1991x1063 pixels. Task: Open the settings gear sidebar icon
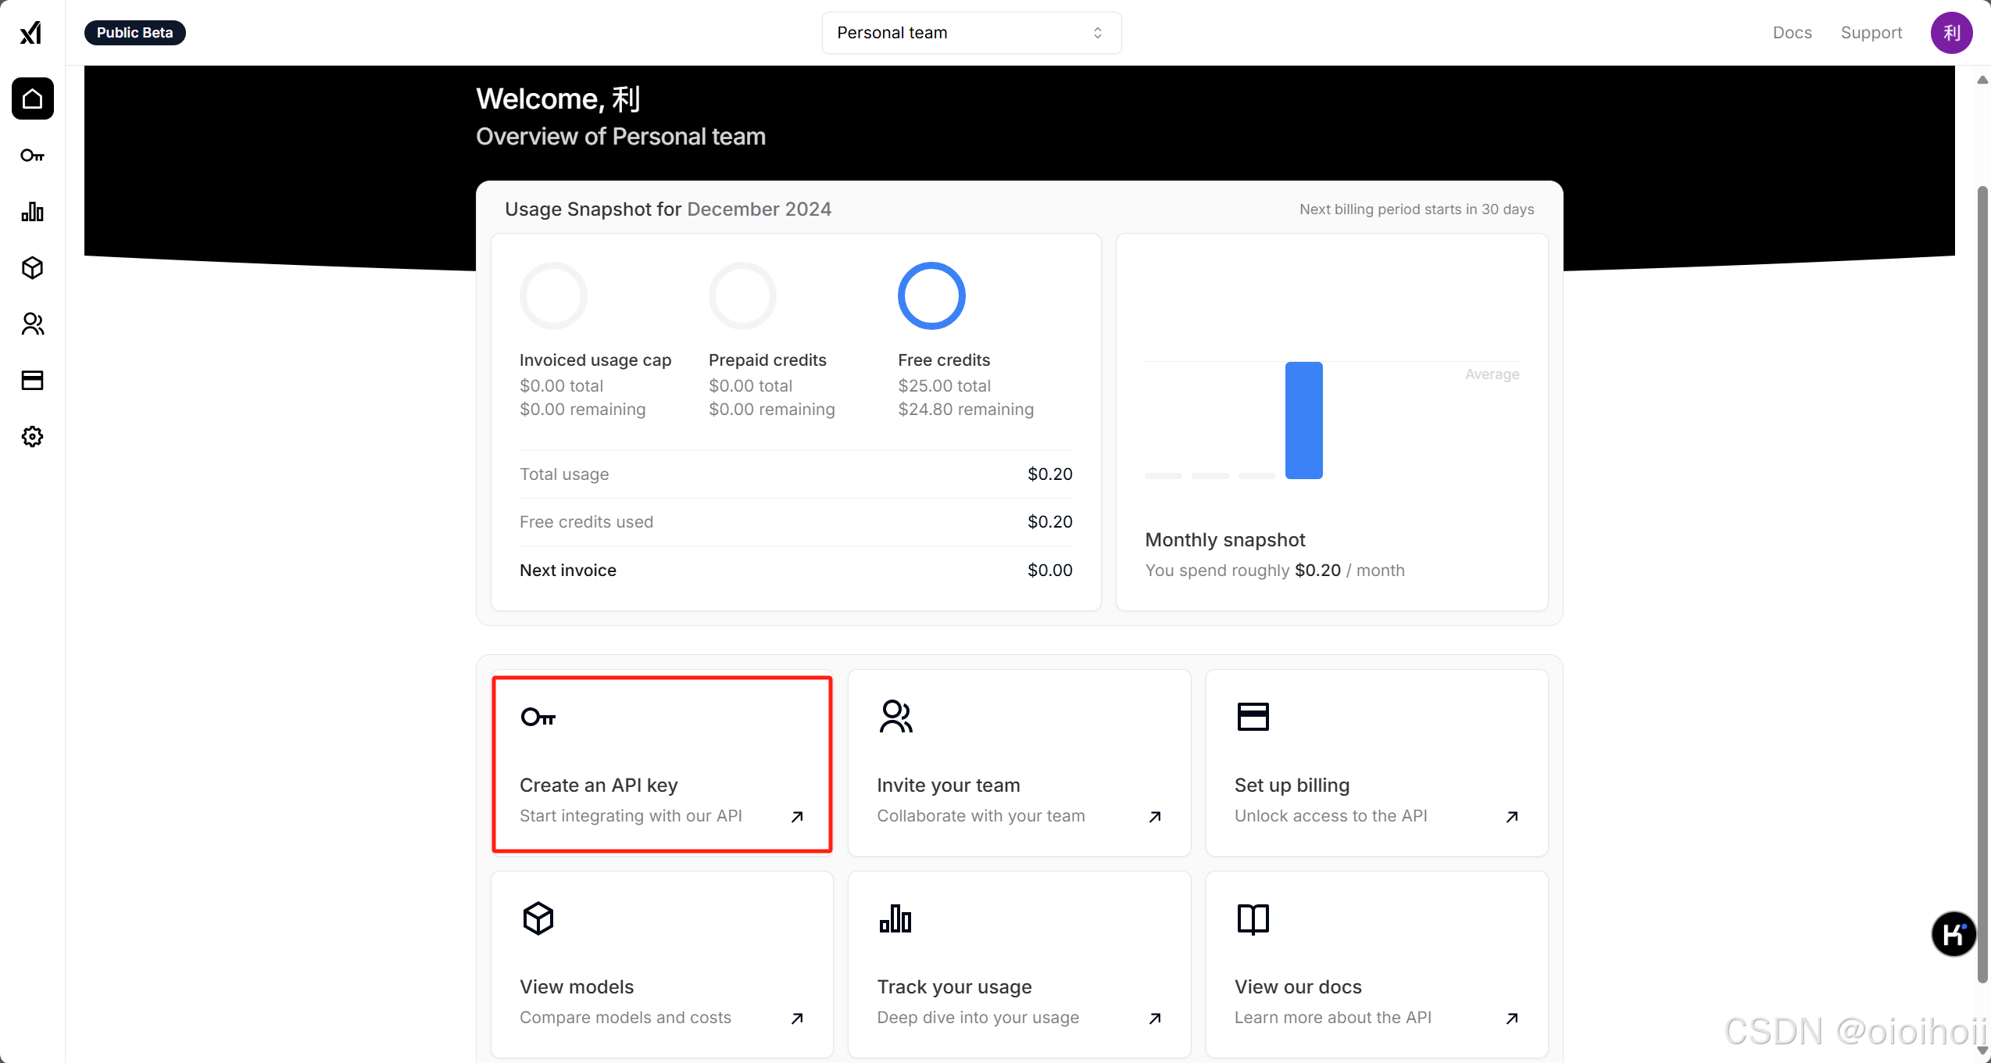click(32, 436)
